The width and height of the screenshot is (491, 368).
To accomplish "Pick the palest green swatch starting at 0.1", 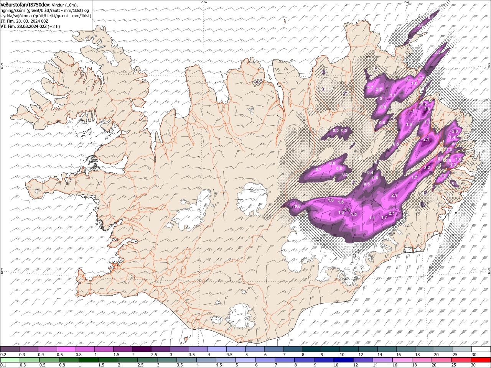I will pyautogui.click(x=10, y=360).
